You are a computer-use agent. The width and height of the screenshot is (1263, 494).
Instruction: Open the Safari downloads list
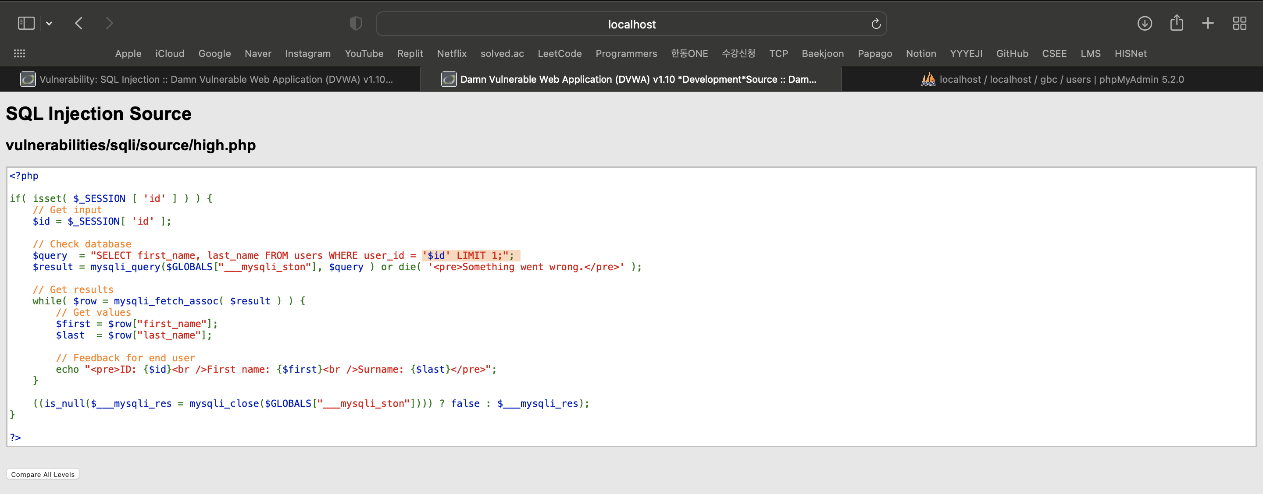(x=1144, y=23)
